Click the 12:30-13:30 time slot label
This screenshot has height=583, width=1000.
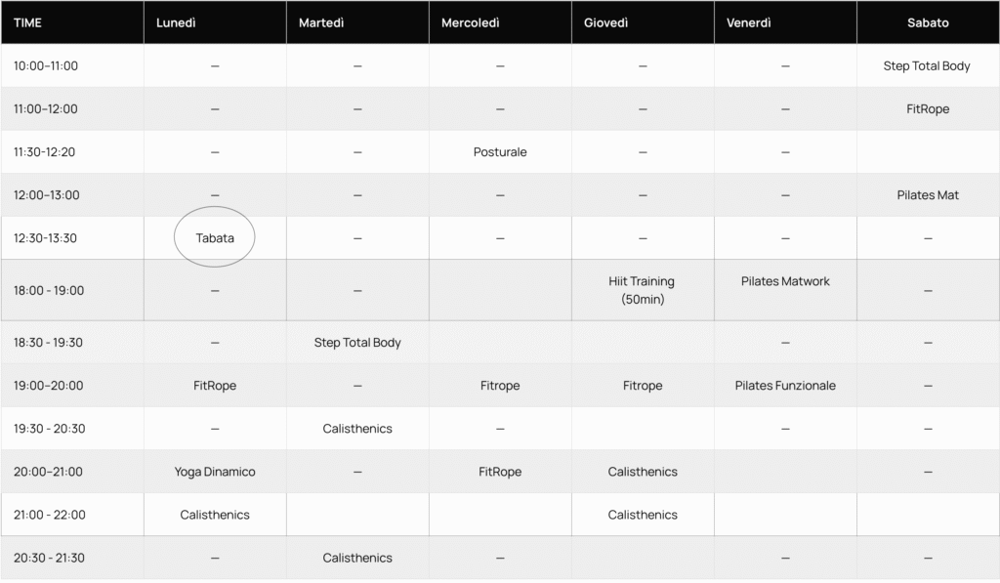pos(45,238)
